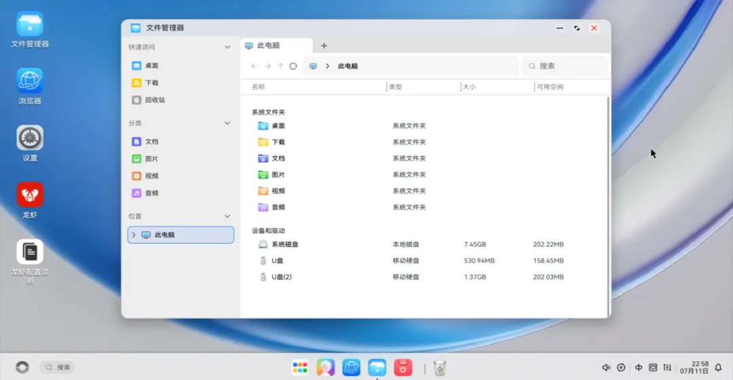Open the file manager icon in dock

377,368
